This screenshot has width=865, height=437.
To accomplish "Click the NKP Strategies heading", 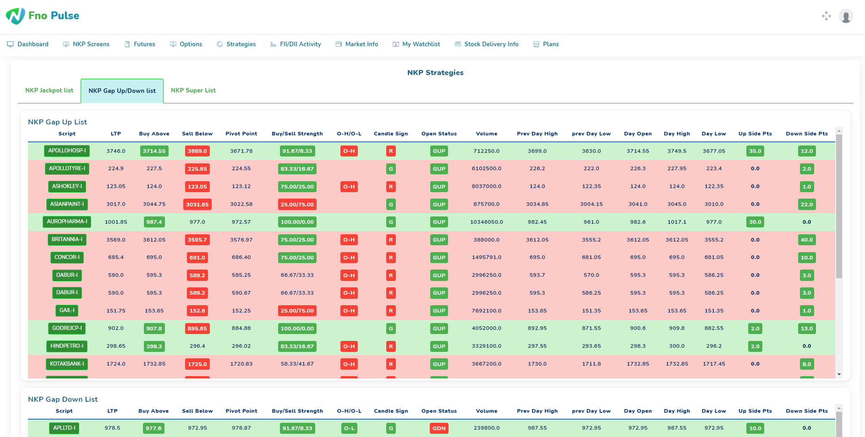I will (435, 73).
